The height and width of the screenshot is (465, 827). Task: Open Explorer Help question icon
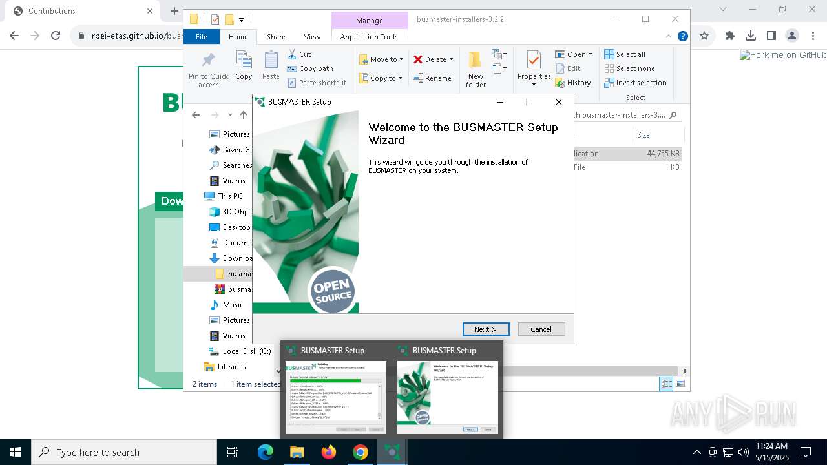(x=682, y=37)
